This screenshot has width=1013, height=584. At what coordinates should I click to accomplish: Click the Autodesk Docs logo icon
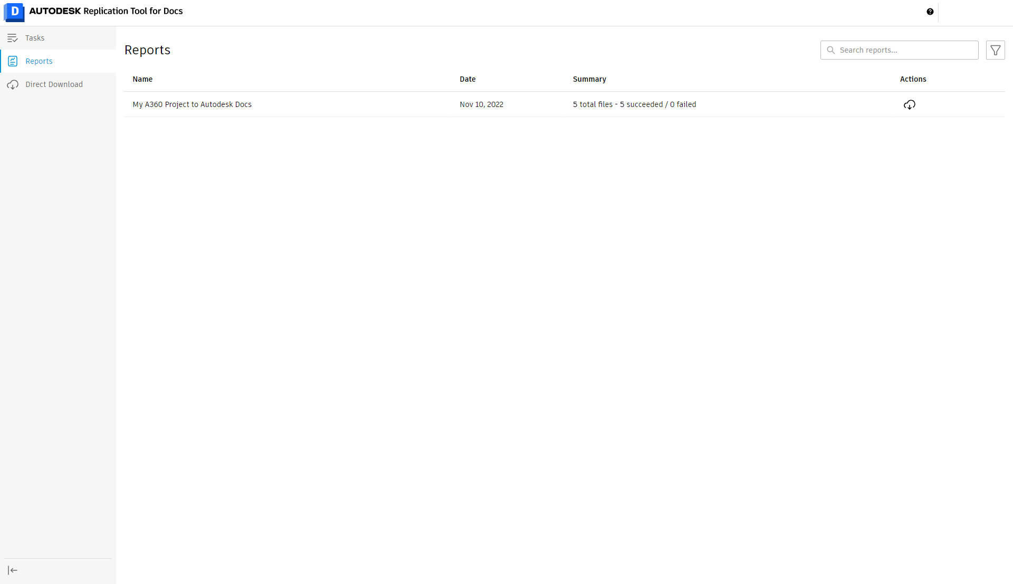(x=14, y=12)
